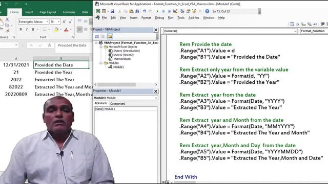Click Increase Font Size icon in Excel

point(64,21)
